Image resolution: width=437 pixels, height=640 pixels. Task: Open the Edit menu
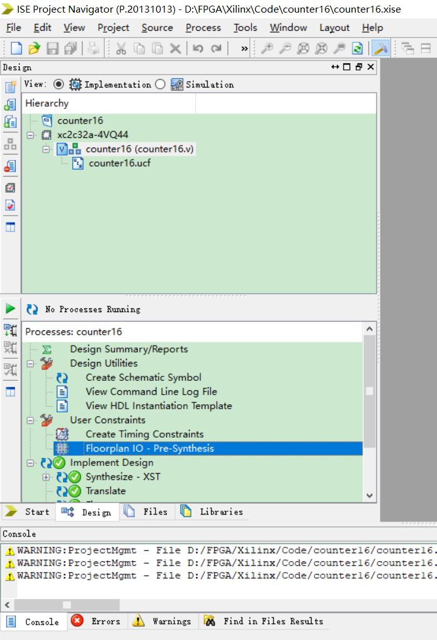[42, 28]
